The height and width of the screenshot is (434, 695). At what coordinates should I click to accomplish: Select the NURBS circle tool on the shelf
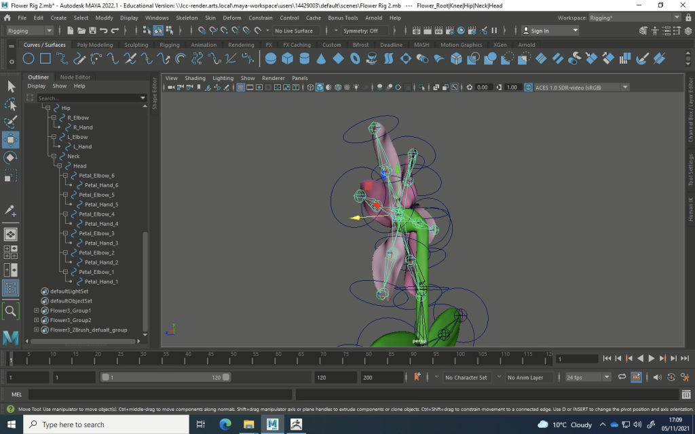pos(29,59)
